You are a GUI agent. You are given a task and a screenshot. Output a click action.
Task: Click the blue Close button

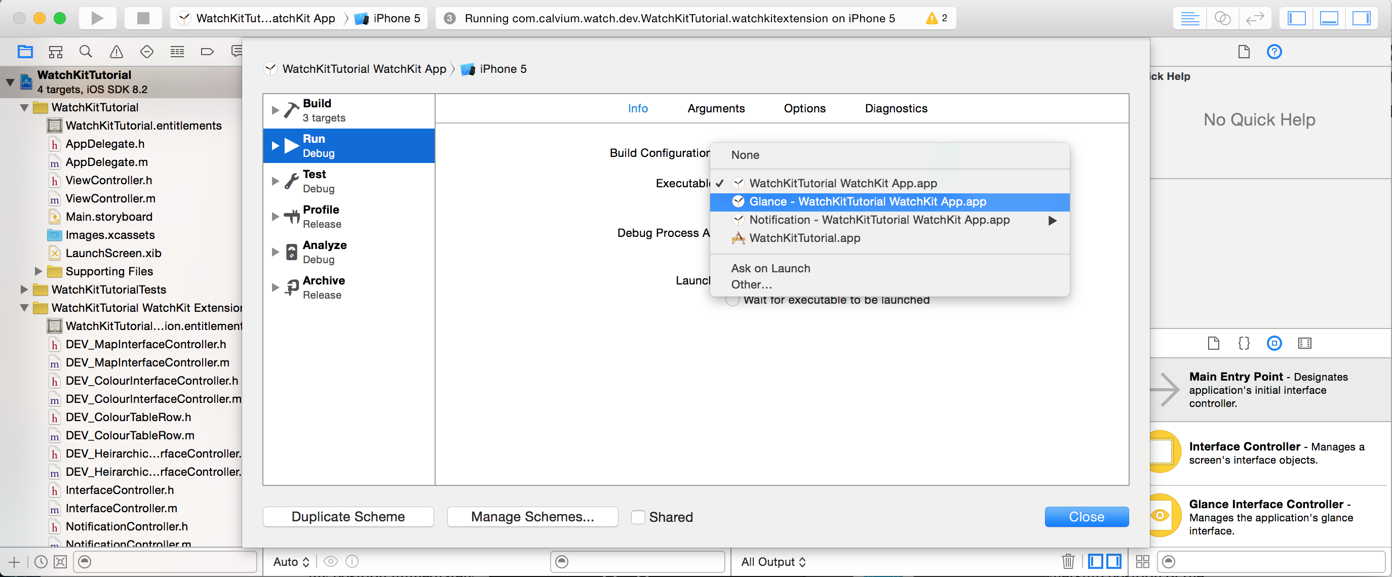1086,517
